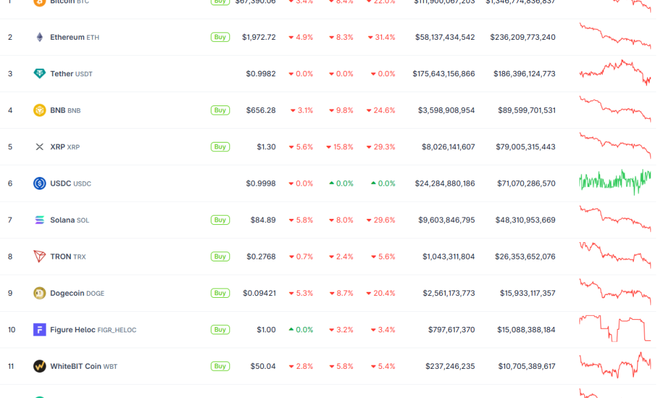Open the Tether USDT name link
The image size is (663, 398).
(62, 74)
